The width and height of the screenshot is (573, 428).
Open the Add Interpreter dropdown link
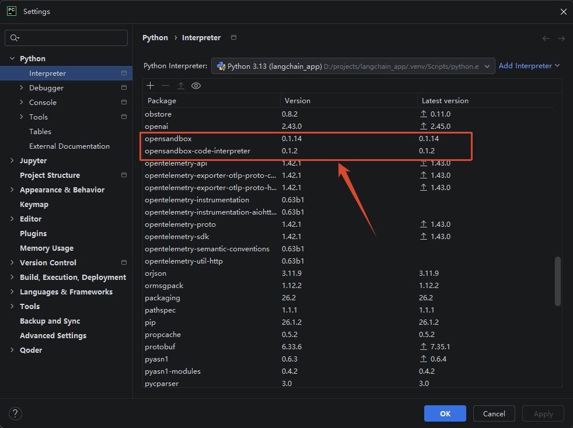click(x=529, y=66)
